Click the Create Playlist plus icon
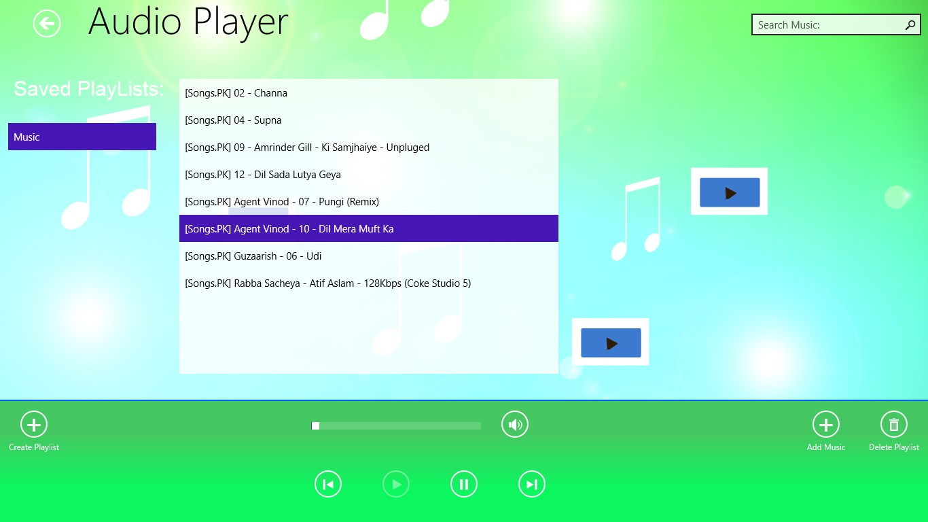This screenshot has width=928, height=522. pyautogui.click(x=33, y=423)
